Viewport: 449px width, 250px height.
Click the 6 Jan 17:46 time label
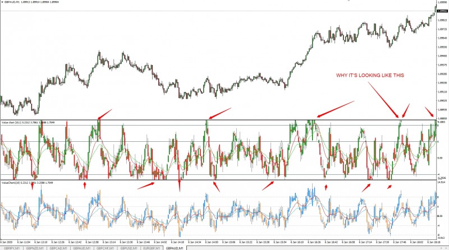tap(400, 242)
